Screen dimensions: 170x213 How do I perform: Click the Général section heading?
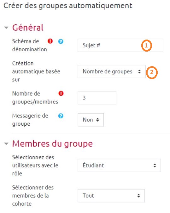(x=28, y=28)
